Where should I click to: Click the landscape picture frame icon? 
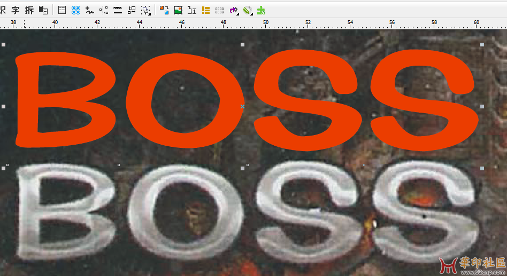click(178, 10)
